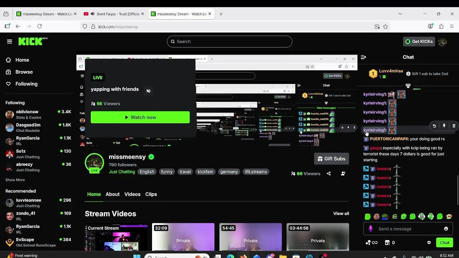Open abreezy channel in Following list
This screenshot has height=258, width=459.
click(x=38, y=167)
